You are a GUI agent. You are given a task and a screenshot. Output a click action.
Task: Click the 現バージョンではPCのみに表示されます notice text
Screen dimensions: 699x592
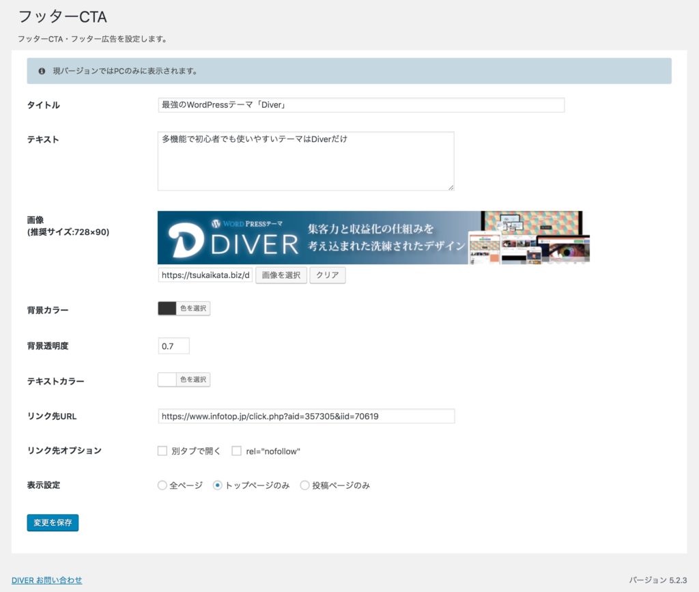(126, 71)
